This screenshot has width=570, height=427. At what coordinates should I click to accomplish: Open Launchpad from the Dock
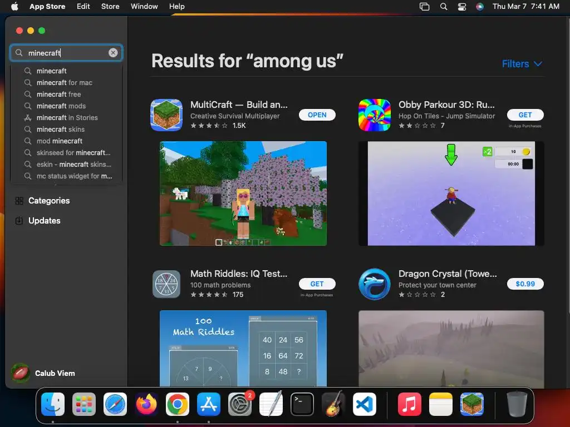point(84,404)
